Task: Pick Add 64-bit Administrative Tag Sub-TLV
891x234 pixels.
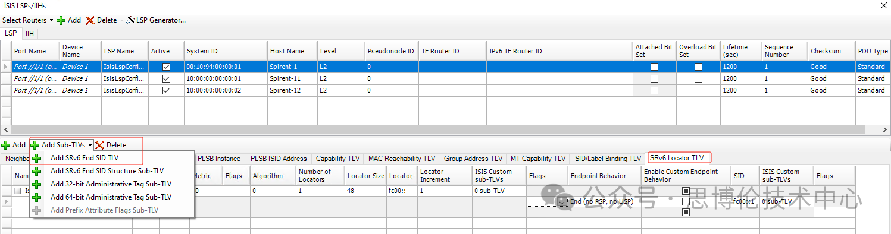Action: 111,197
